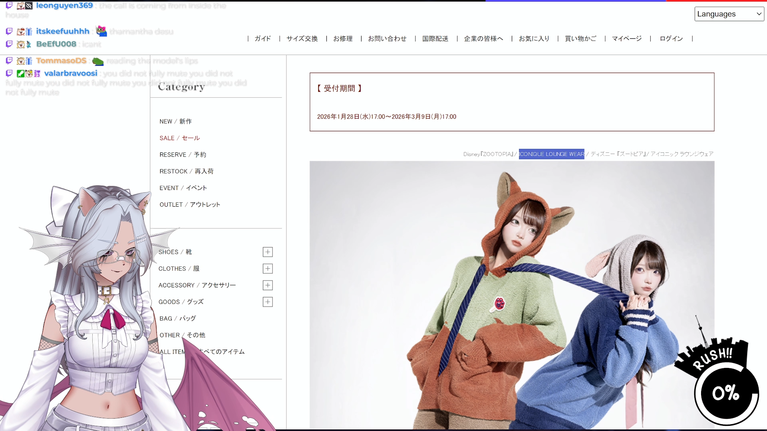This screenshot has height=431, width=767.
Task: Open お気に入り favorites page
Action: click(534, 39)
